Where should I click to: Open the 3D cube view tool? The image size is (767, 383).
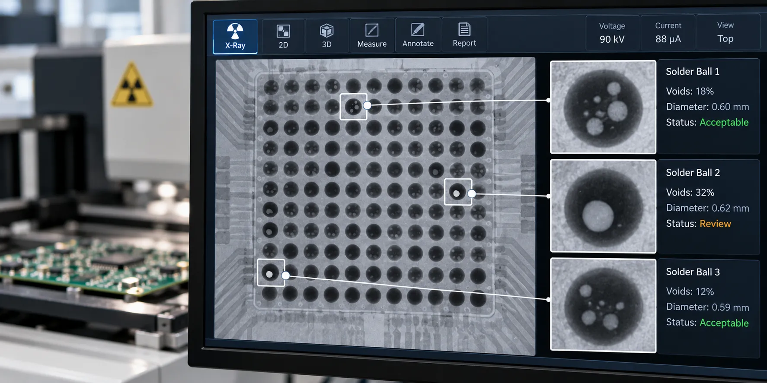click(x=326, y=36)
